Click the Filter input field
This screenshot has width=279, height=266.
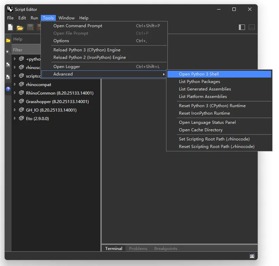point(26,50)
